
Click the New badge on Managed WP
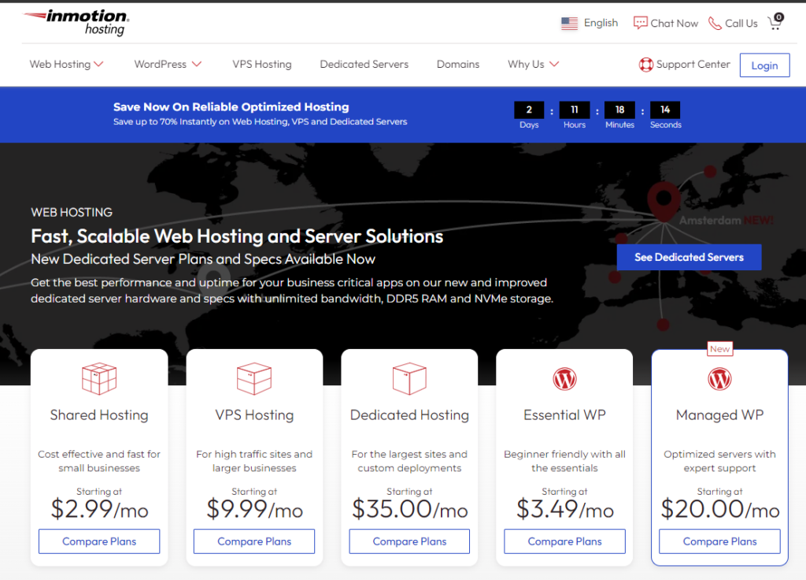(719, 349)
